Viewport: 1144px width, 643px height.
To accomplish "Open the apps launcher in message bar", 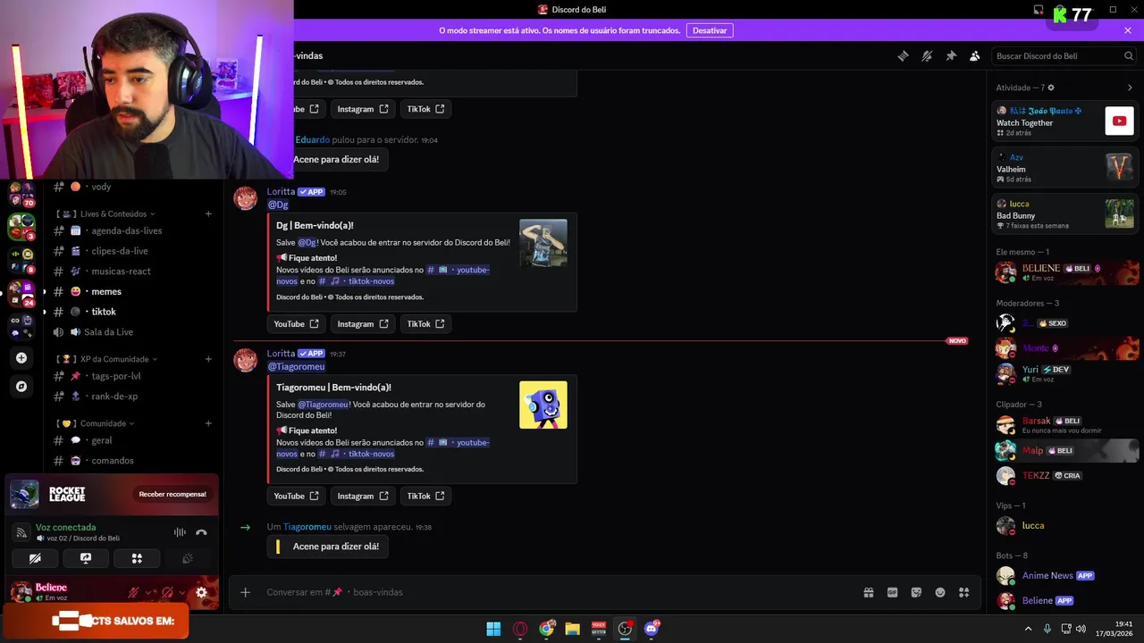I will click(964, 592).
